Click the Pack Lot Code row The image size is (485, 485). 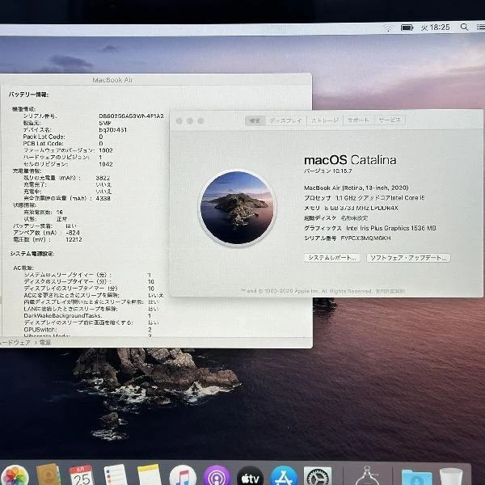[x=63, y=137]
